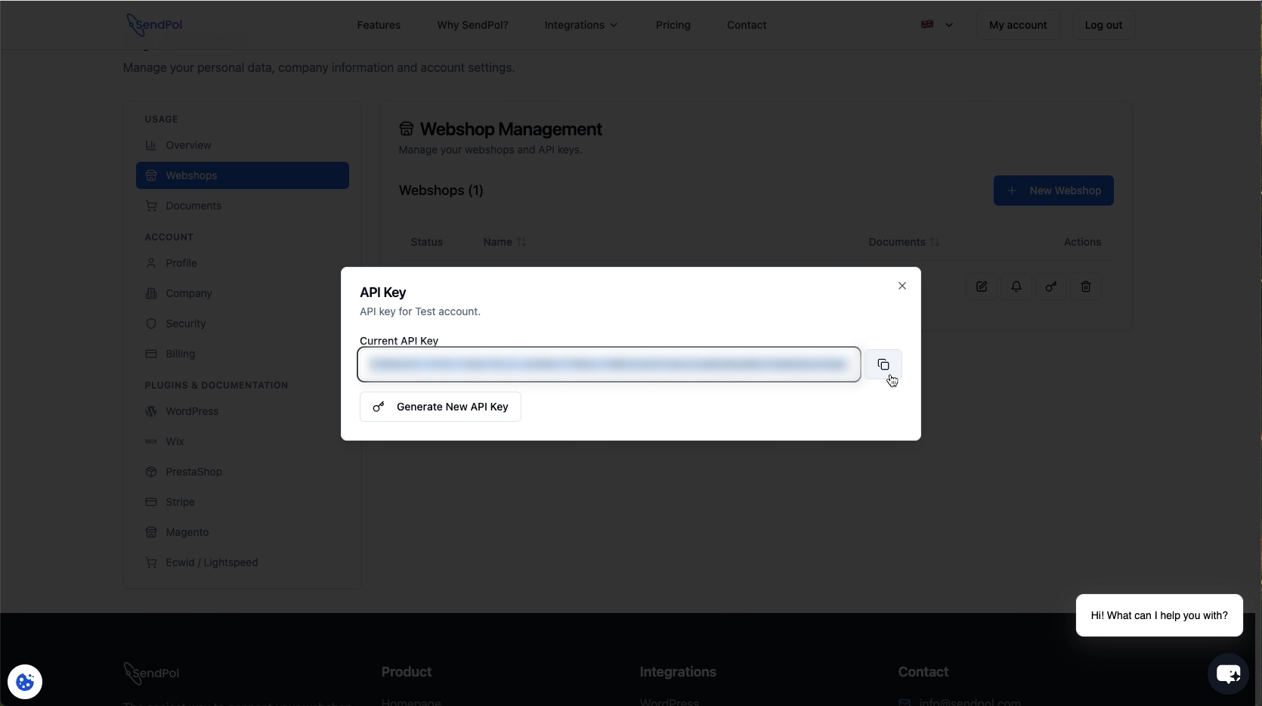Open Company settings
Screen dimensions: 1262x706
[x=242, y=293]
